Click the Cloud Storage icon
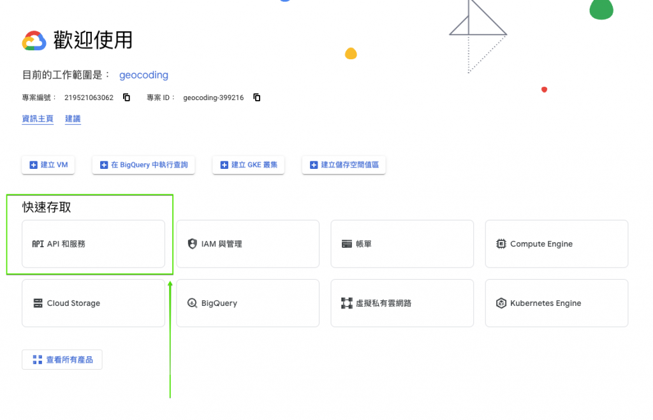This screenshot has height=420, width=653. 38,303
